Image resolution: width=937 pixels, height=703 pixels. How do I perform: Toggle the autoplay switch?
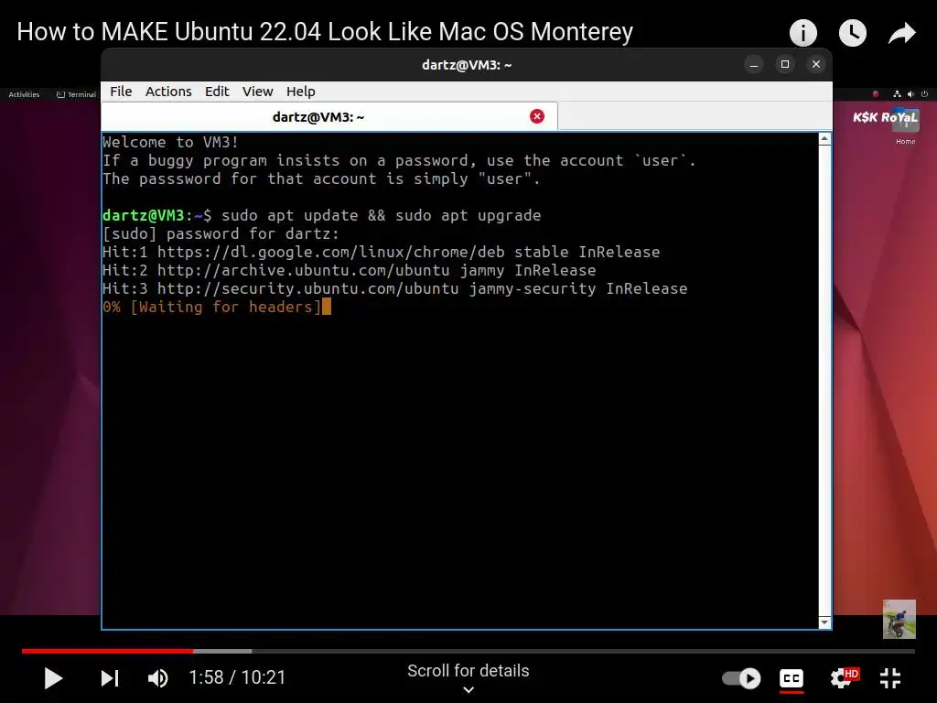pos(741,678)
